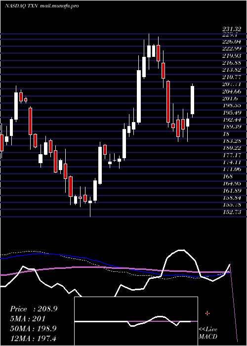The width and height of the screenshot is (247, 346).
Task: Click the NASDAQ TXN chart title
Action: [x=41, y=6]
